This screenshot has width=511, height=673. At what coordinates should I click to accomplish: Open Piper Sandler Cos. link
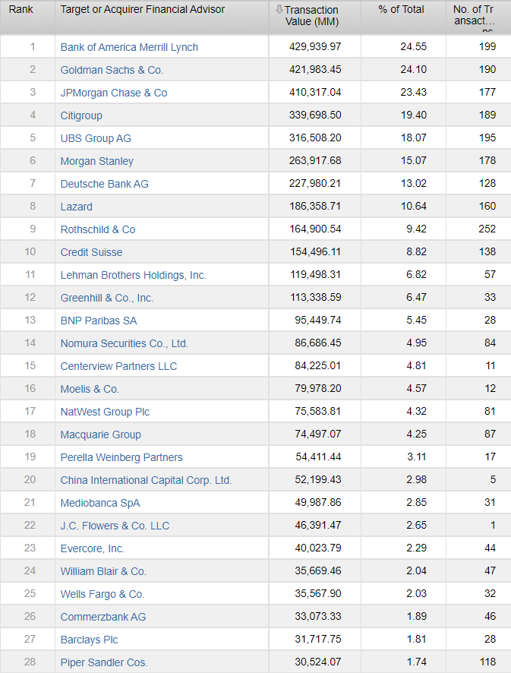104,662
